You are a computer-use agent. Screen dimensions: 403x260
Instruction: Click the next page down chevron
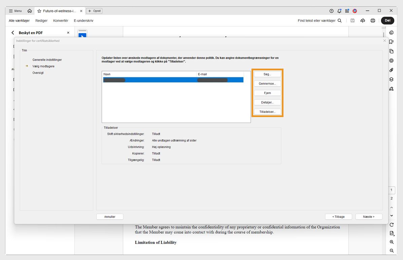(392, 216)
